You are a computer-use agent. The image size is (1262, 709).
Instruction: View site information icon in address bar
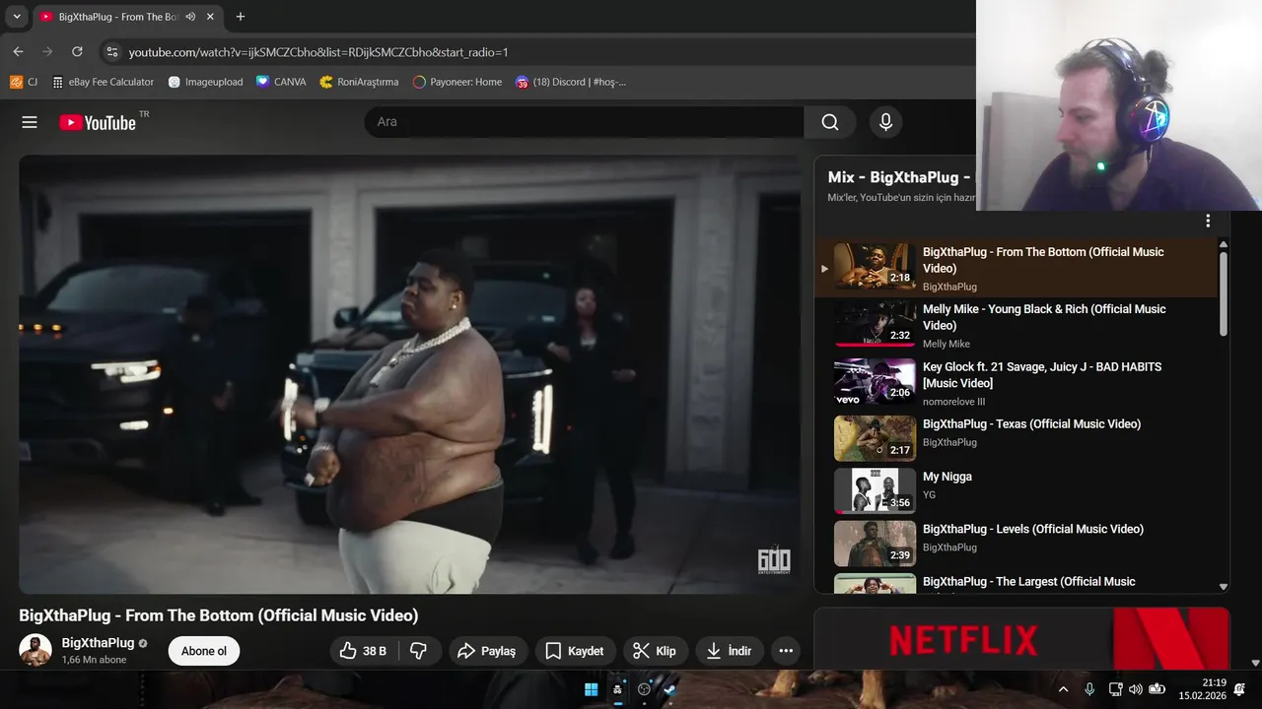point(111,51)
